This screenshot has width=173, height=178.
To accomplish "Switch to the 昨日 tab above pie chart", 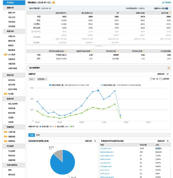I will [x=38, y=135].
